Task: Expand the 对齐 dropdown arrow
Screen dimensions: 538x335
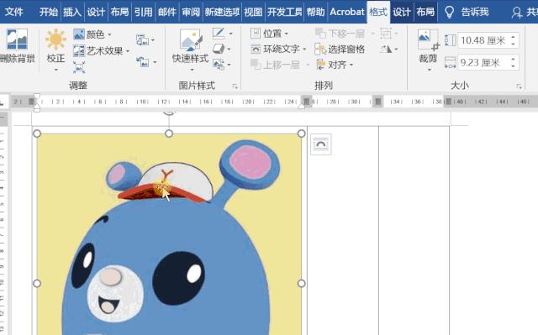Action: tap(351, 65)
